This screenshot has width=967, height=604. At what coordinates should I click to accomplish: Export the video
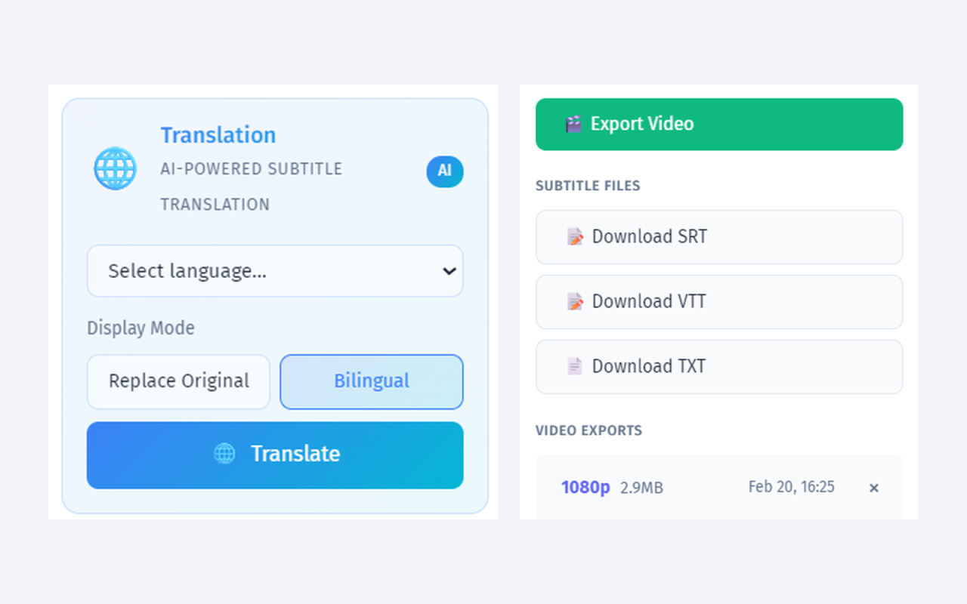coord(719,123)
